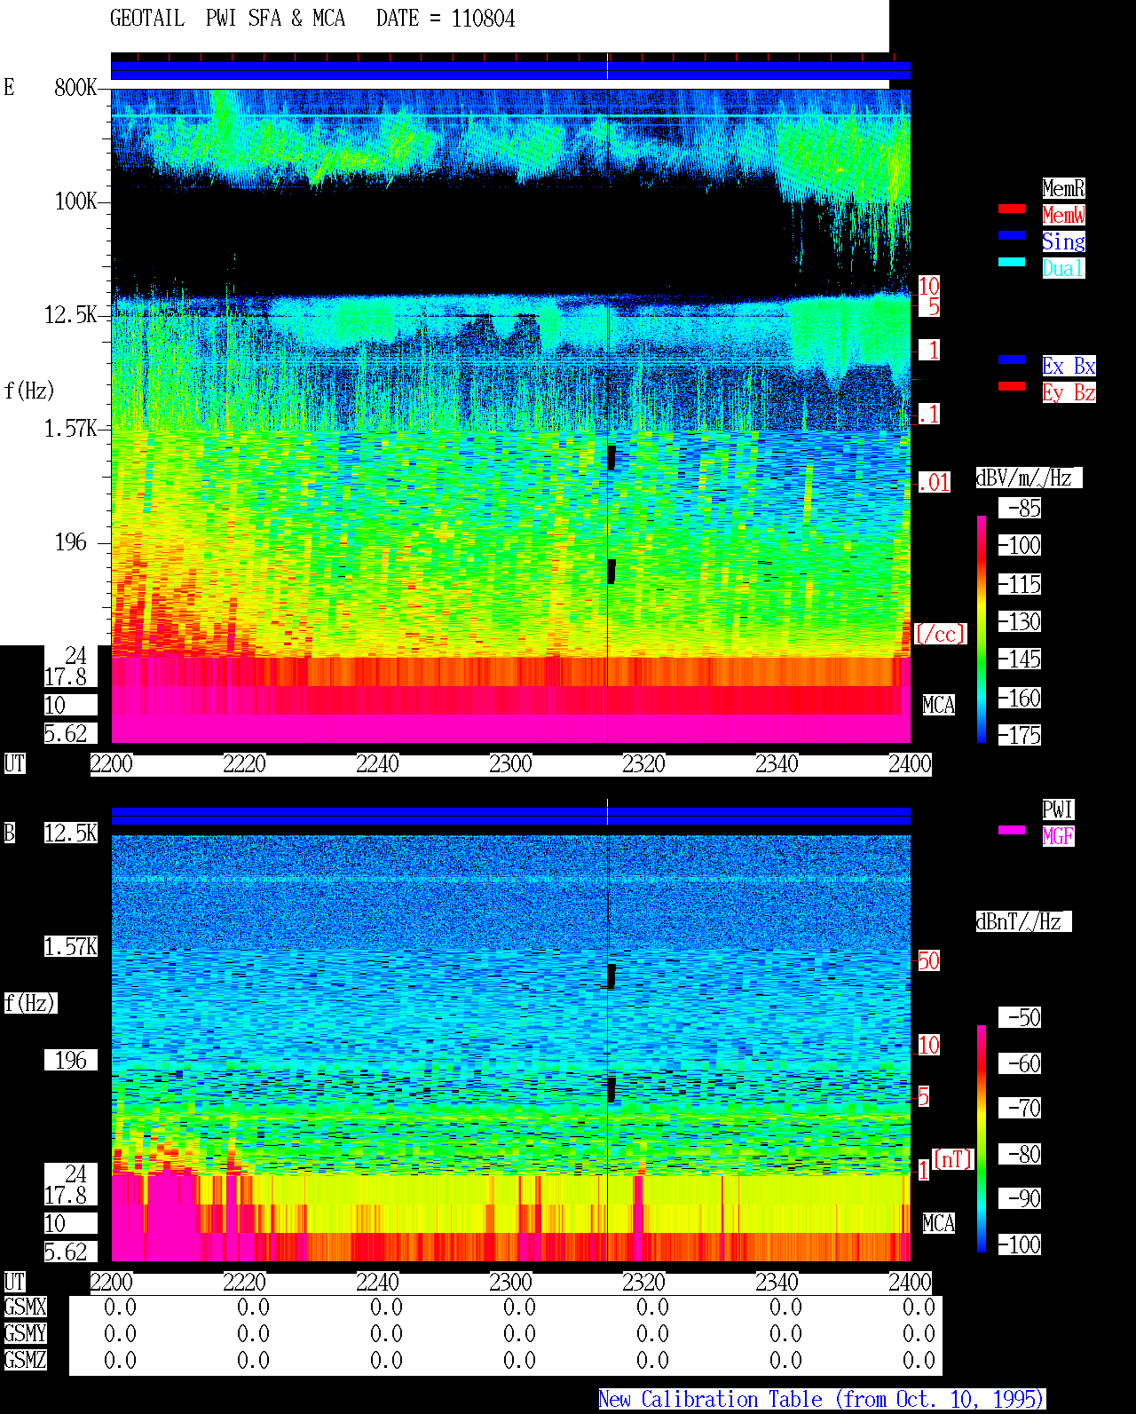Select the DATE = 110804 text
1136x1414 pixels.
[446, 19]
